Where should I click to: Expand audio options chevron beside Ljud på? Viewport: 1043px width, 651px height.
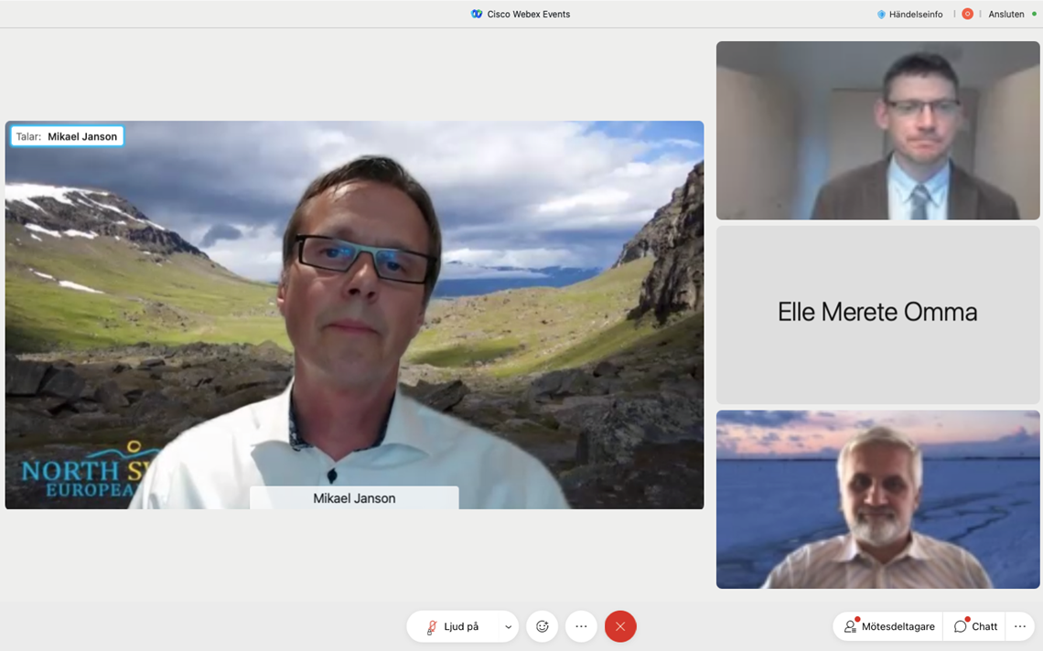508,627
